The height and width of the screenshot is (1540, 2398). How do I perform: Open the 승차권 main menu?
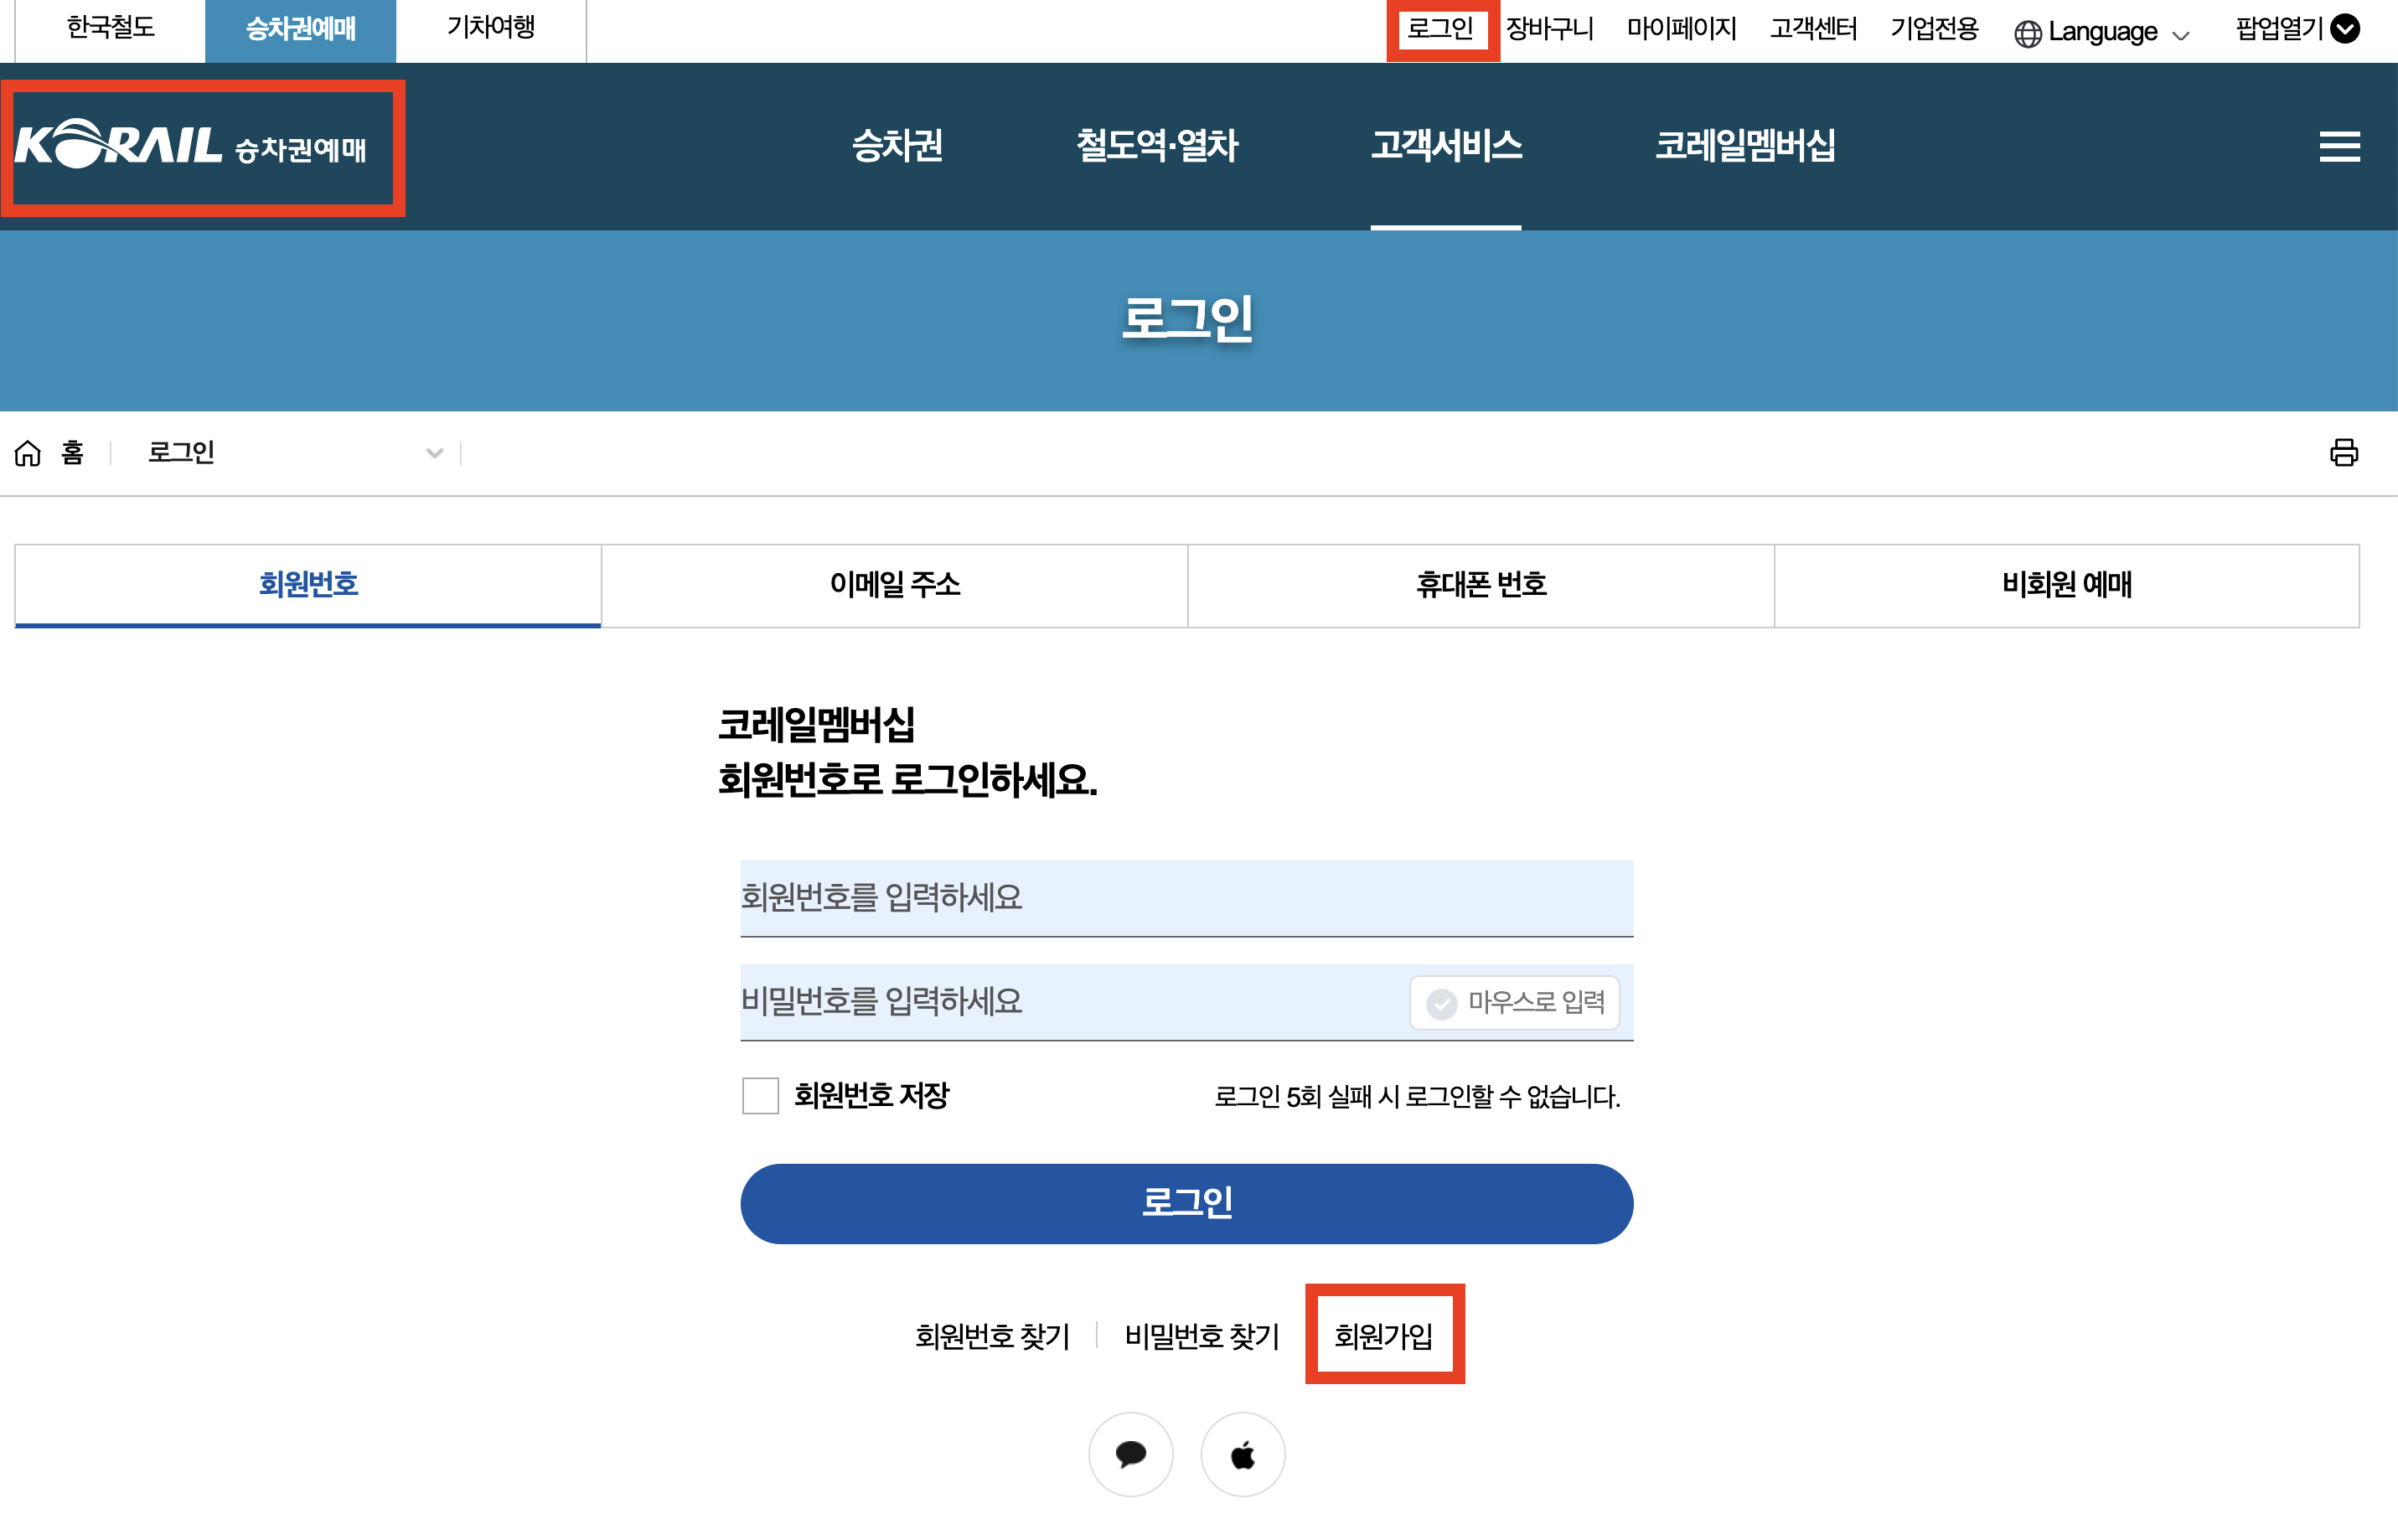(897, 146)
